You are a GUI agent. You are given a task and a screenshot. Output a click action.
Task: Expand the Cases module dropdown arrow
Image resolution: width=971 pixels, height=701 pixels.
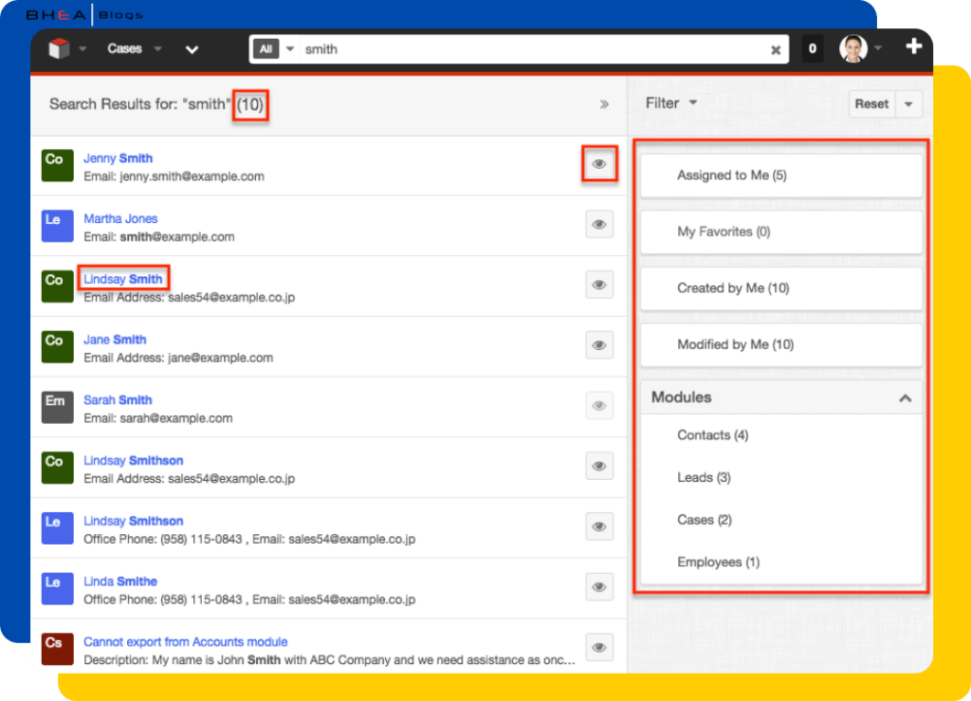(x=158, y=49)
